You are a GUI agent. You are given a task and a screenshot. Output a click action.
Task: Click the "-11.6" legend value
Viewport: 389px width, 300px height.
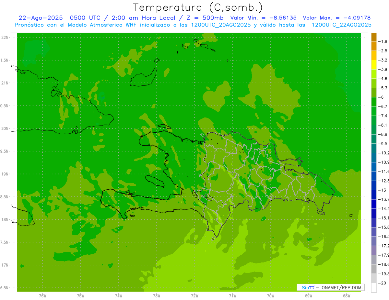coord(384,172)
